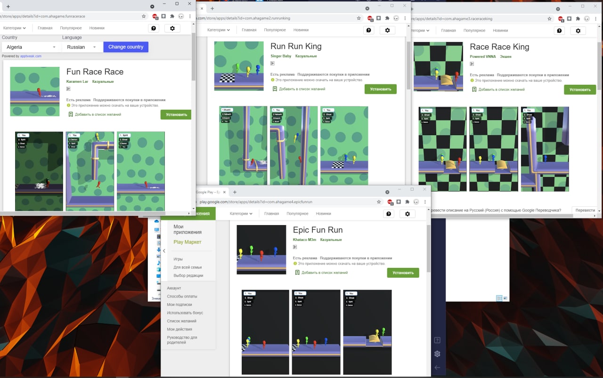The width and height of the screenshot is (603, 378).
Task: Click Установить button for Epic Fun Run
Action: pyautogui.click(x=403, y=273)
